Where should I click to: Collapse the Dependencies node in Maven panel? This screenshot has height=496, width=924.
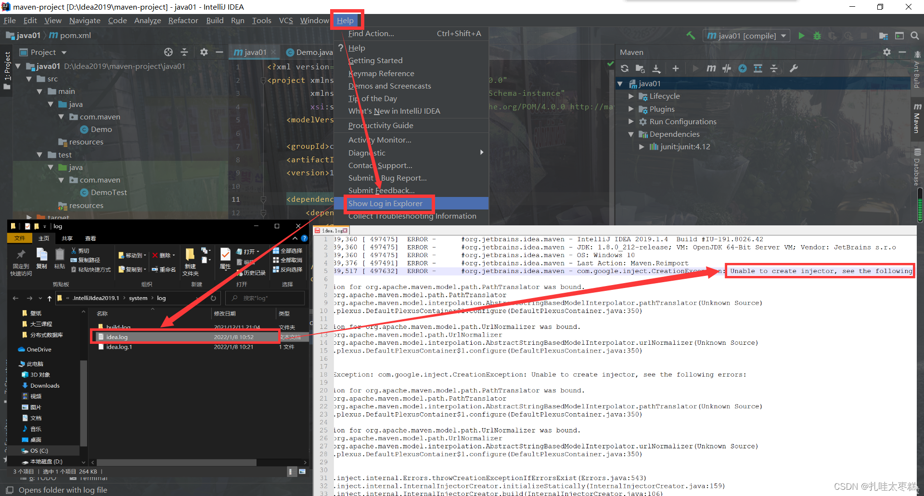(x=631, y=134)
